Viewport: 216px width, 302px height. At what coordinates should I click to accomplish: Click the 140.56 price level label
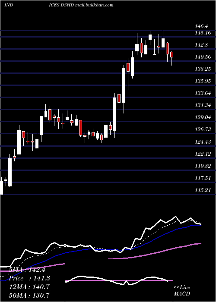(x=203, y=57)
